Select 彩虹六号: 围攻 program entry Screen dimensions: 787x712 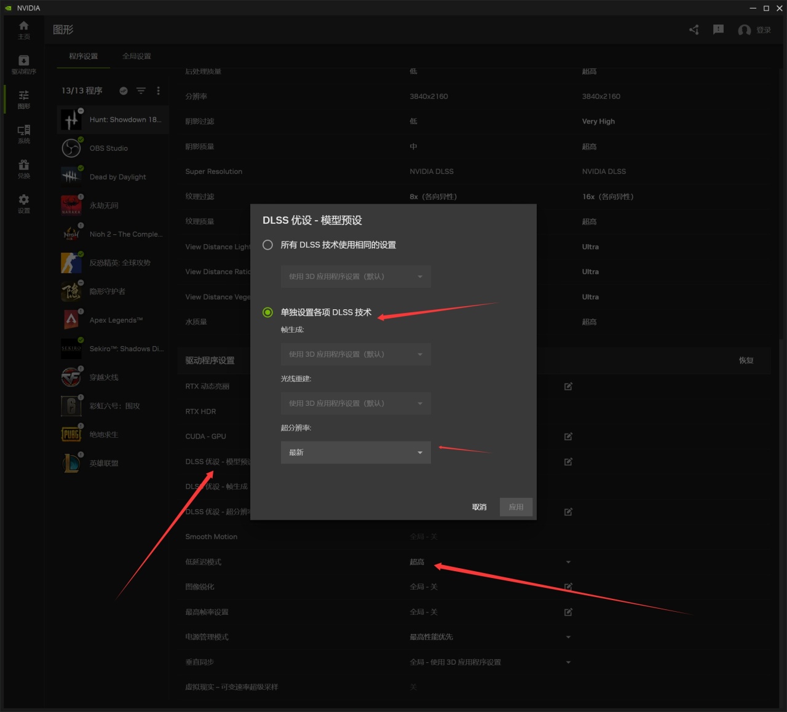pyautogui.click(x=113, y=406)
